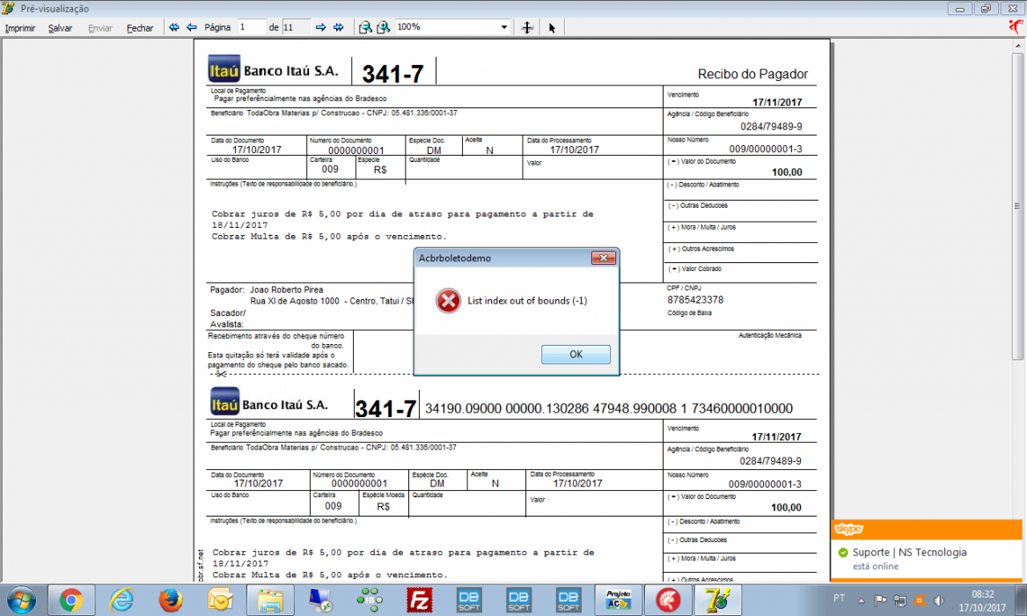
Task: Open the IBExpert green dots icon on taskbar
Action: coord(370,600)
